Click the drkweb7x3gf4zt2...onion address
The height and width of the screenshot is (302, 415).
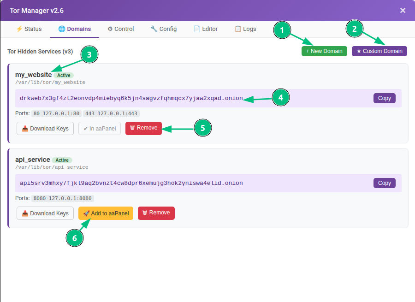tap(131, 98)
